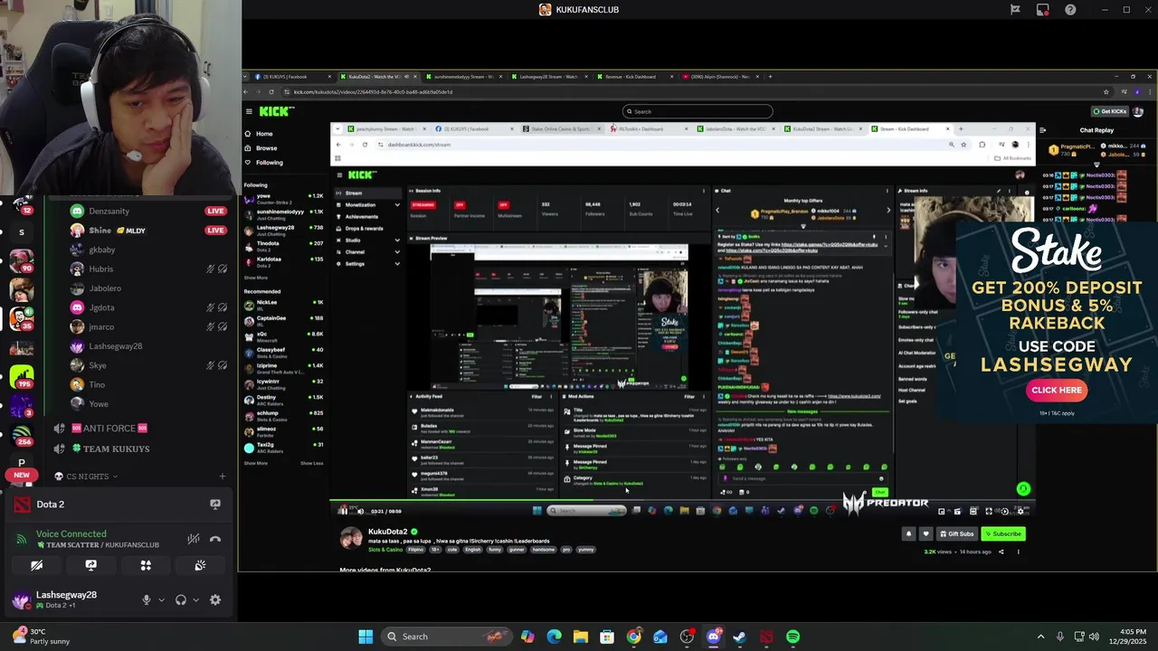
Task: Switch to sunshinemelodyyy Stream tab
Action: pos(464,77)
